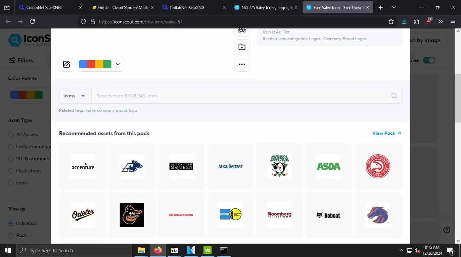This screenshot has width=461, height=257.
Task: Click the Search from 8,808,343 Icons field
Action: click(x=241, y=96)
